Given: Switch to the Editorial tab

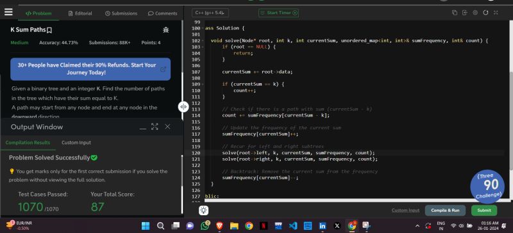Looking at the screenshot, I should tap(80, 13).
